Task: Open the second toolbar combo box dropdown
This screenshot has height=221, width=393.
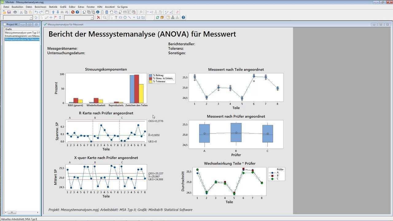Action: point(92,17)
